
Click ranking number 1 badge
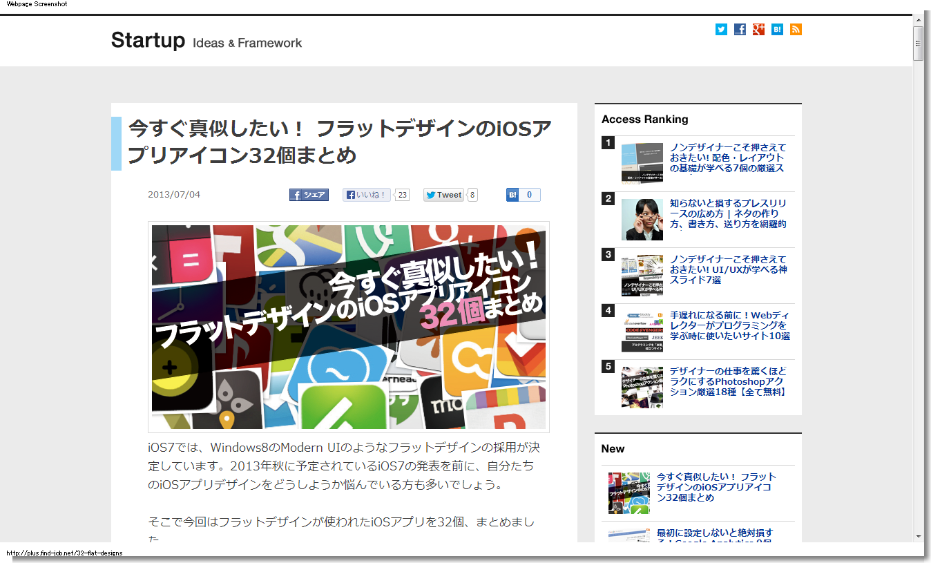click(x=608, y=142)
